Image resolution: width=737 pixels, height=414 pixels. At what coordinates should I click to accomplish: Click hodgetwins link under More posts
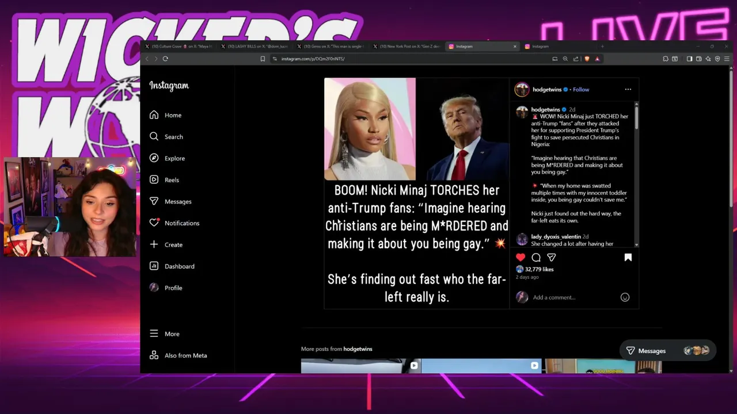(358, 349)
